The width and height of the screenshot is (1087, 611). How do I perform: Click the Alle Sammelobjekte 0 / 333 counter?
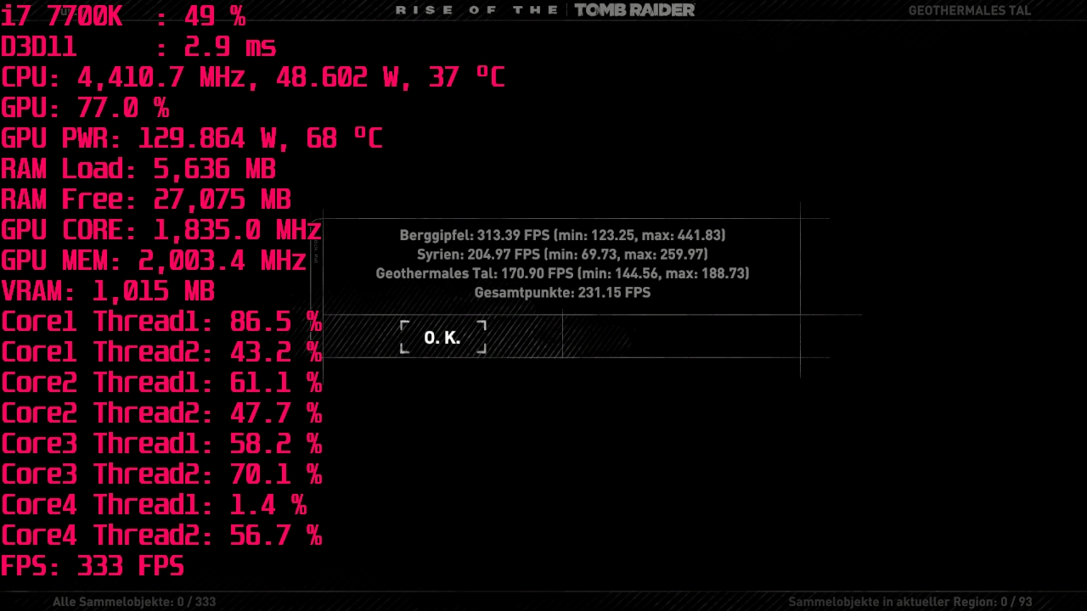[134, 602]
